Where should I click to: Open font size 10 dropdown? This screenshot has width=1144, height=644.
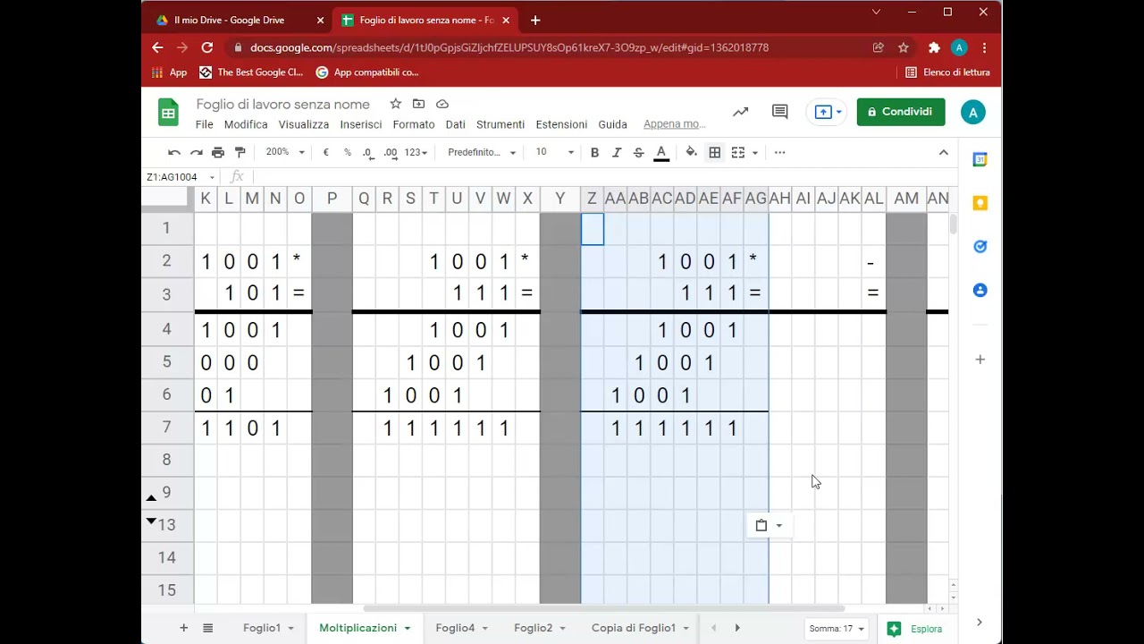pyautogui.click(x=554, y=153)
